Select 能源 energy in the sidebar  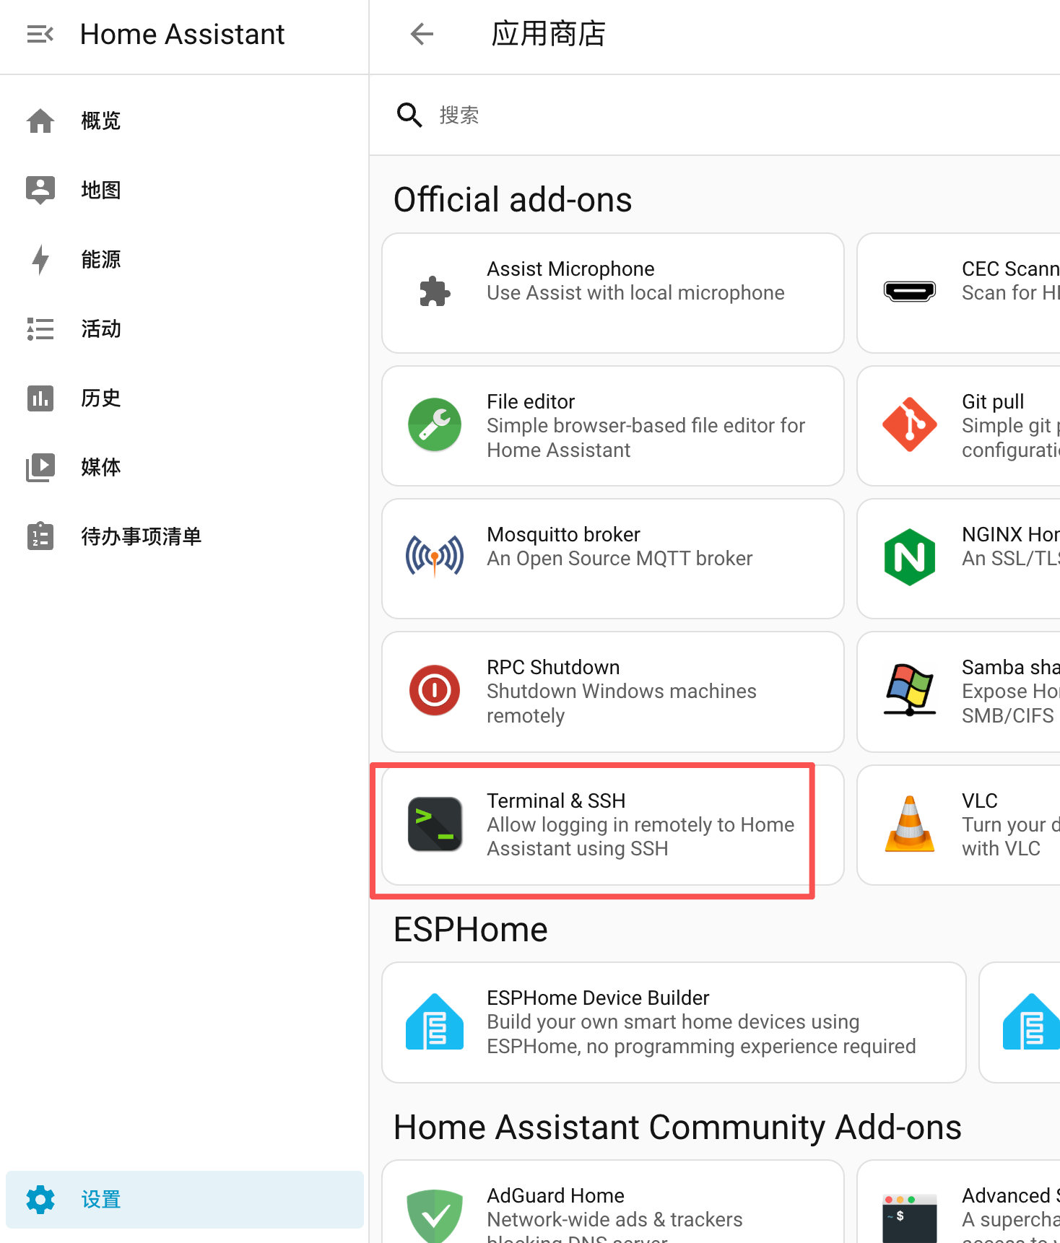[x=101, y=259]
